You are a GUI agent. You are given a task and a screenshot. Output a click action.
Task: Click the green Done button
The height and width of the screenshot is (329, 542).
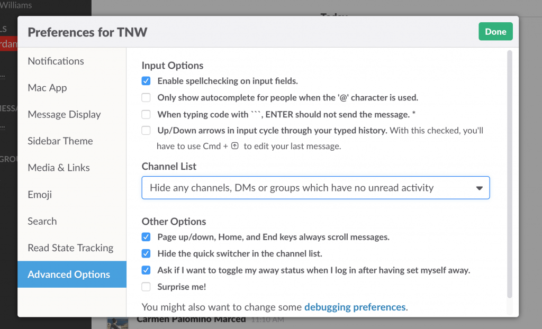(495, 31)
